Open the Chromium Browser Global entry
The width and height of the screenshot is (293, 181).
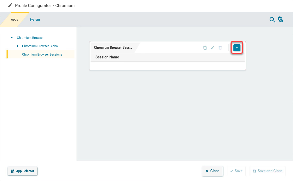tap(40, 46)
